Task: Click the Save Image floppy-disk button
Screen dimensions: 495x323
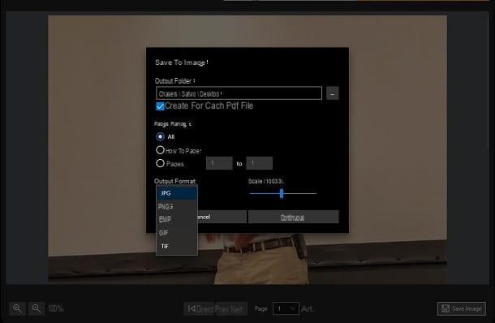Action: click(x=462, y=308)
